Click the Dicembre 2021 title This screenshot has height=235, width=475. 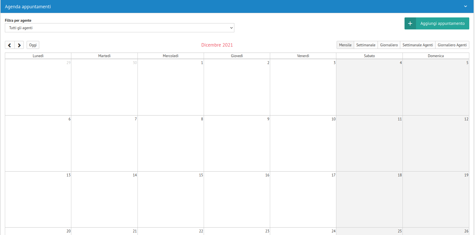pos(217,45)
